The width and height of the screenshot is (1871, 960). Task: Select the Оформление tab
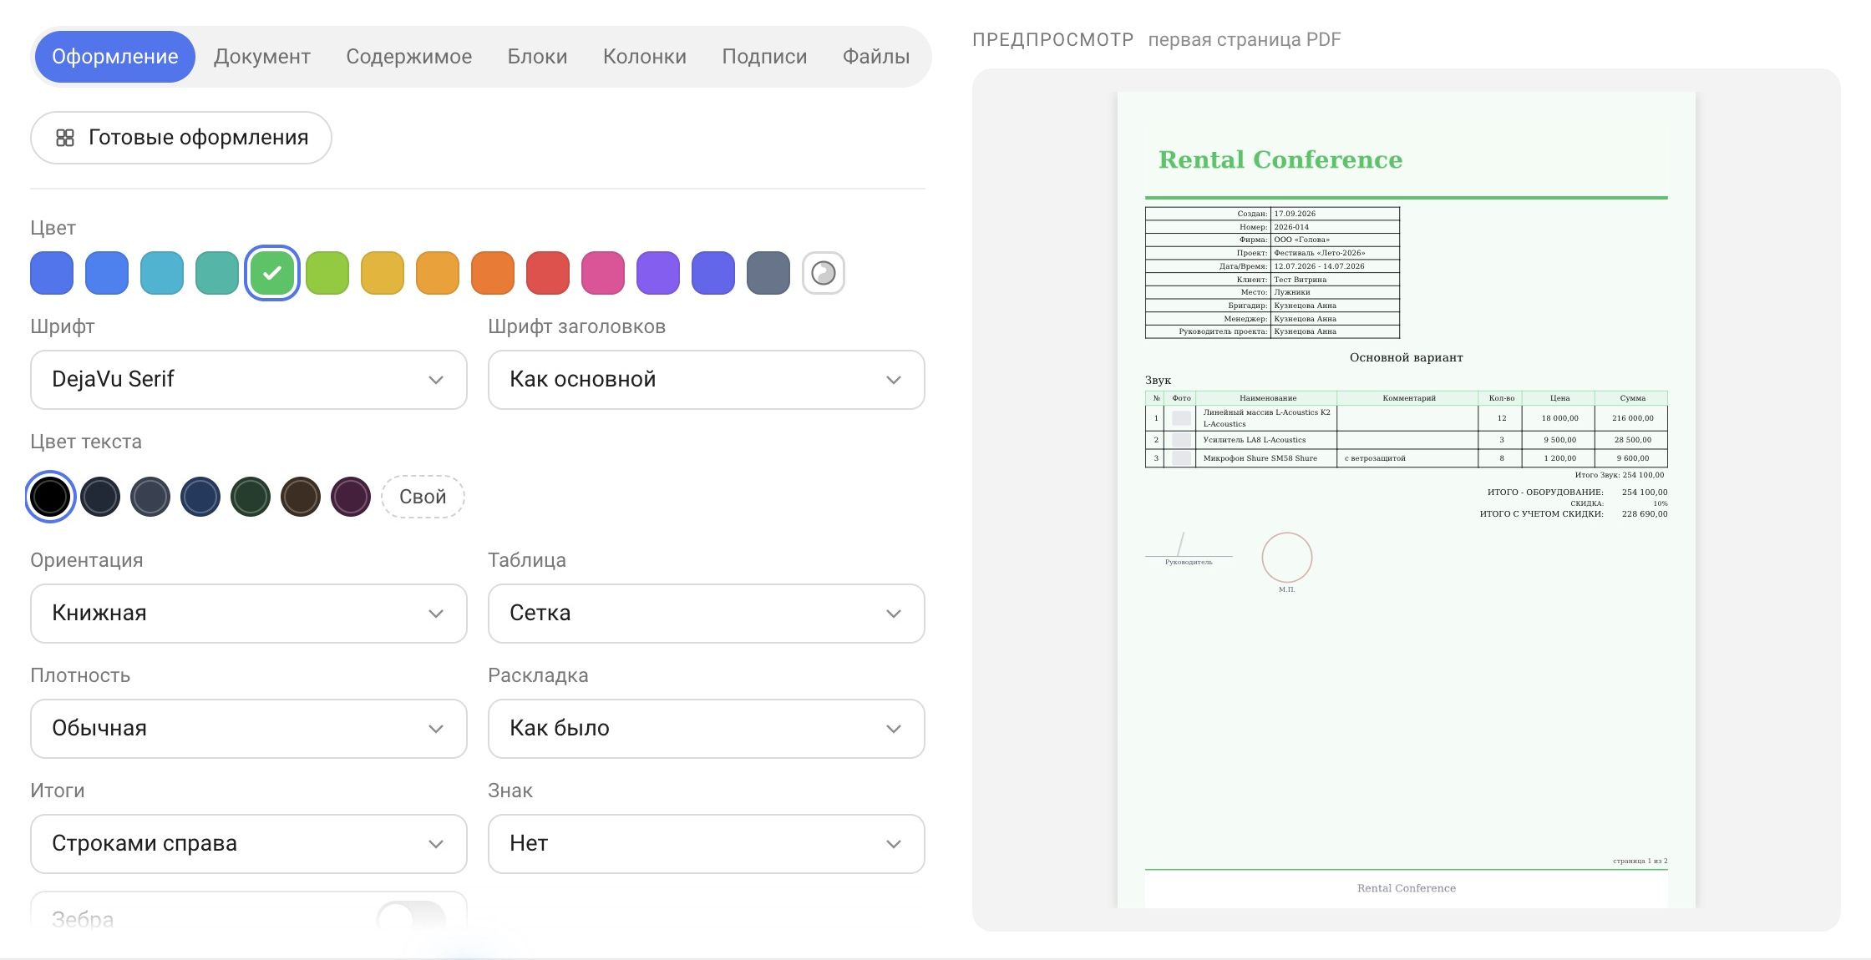[115, 57]
